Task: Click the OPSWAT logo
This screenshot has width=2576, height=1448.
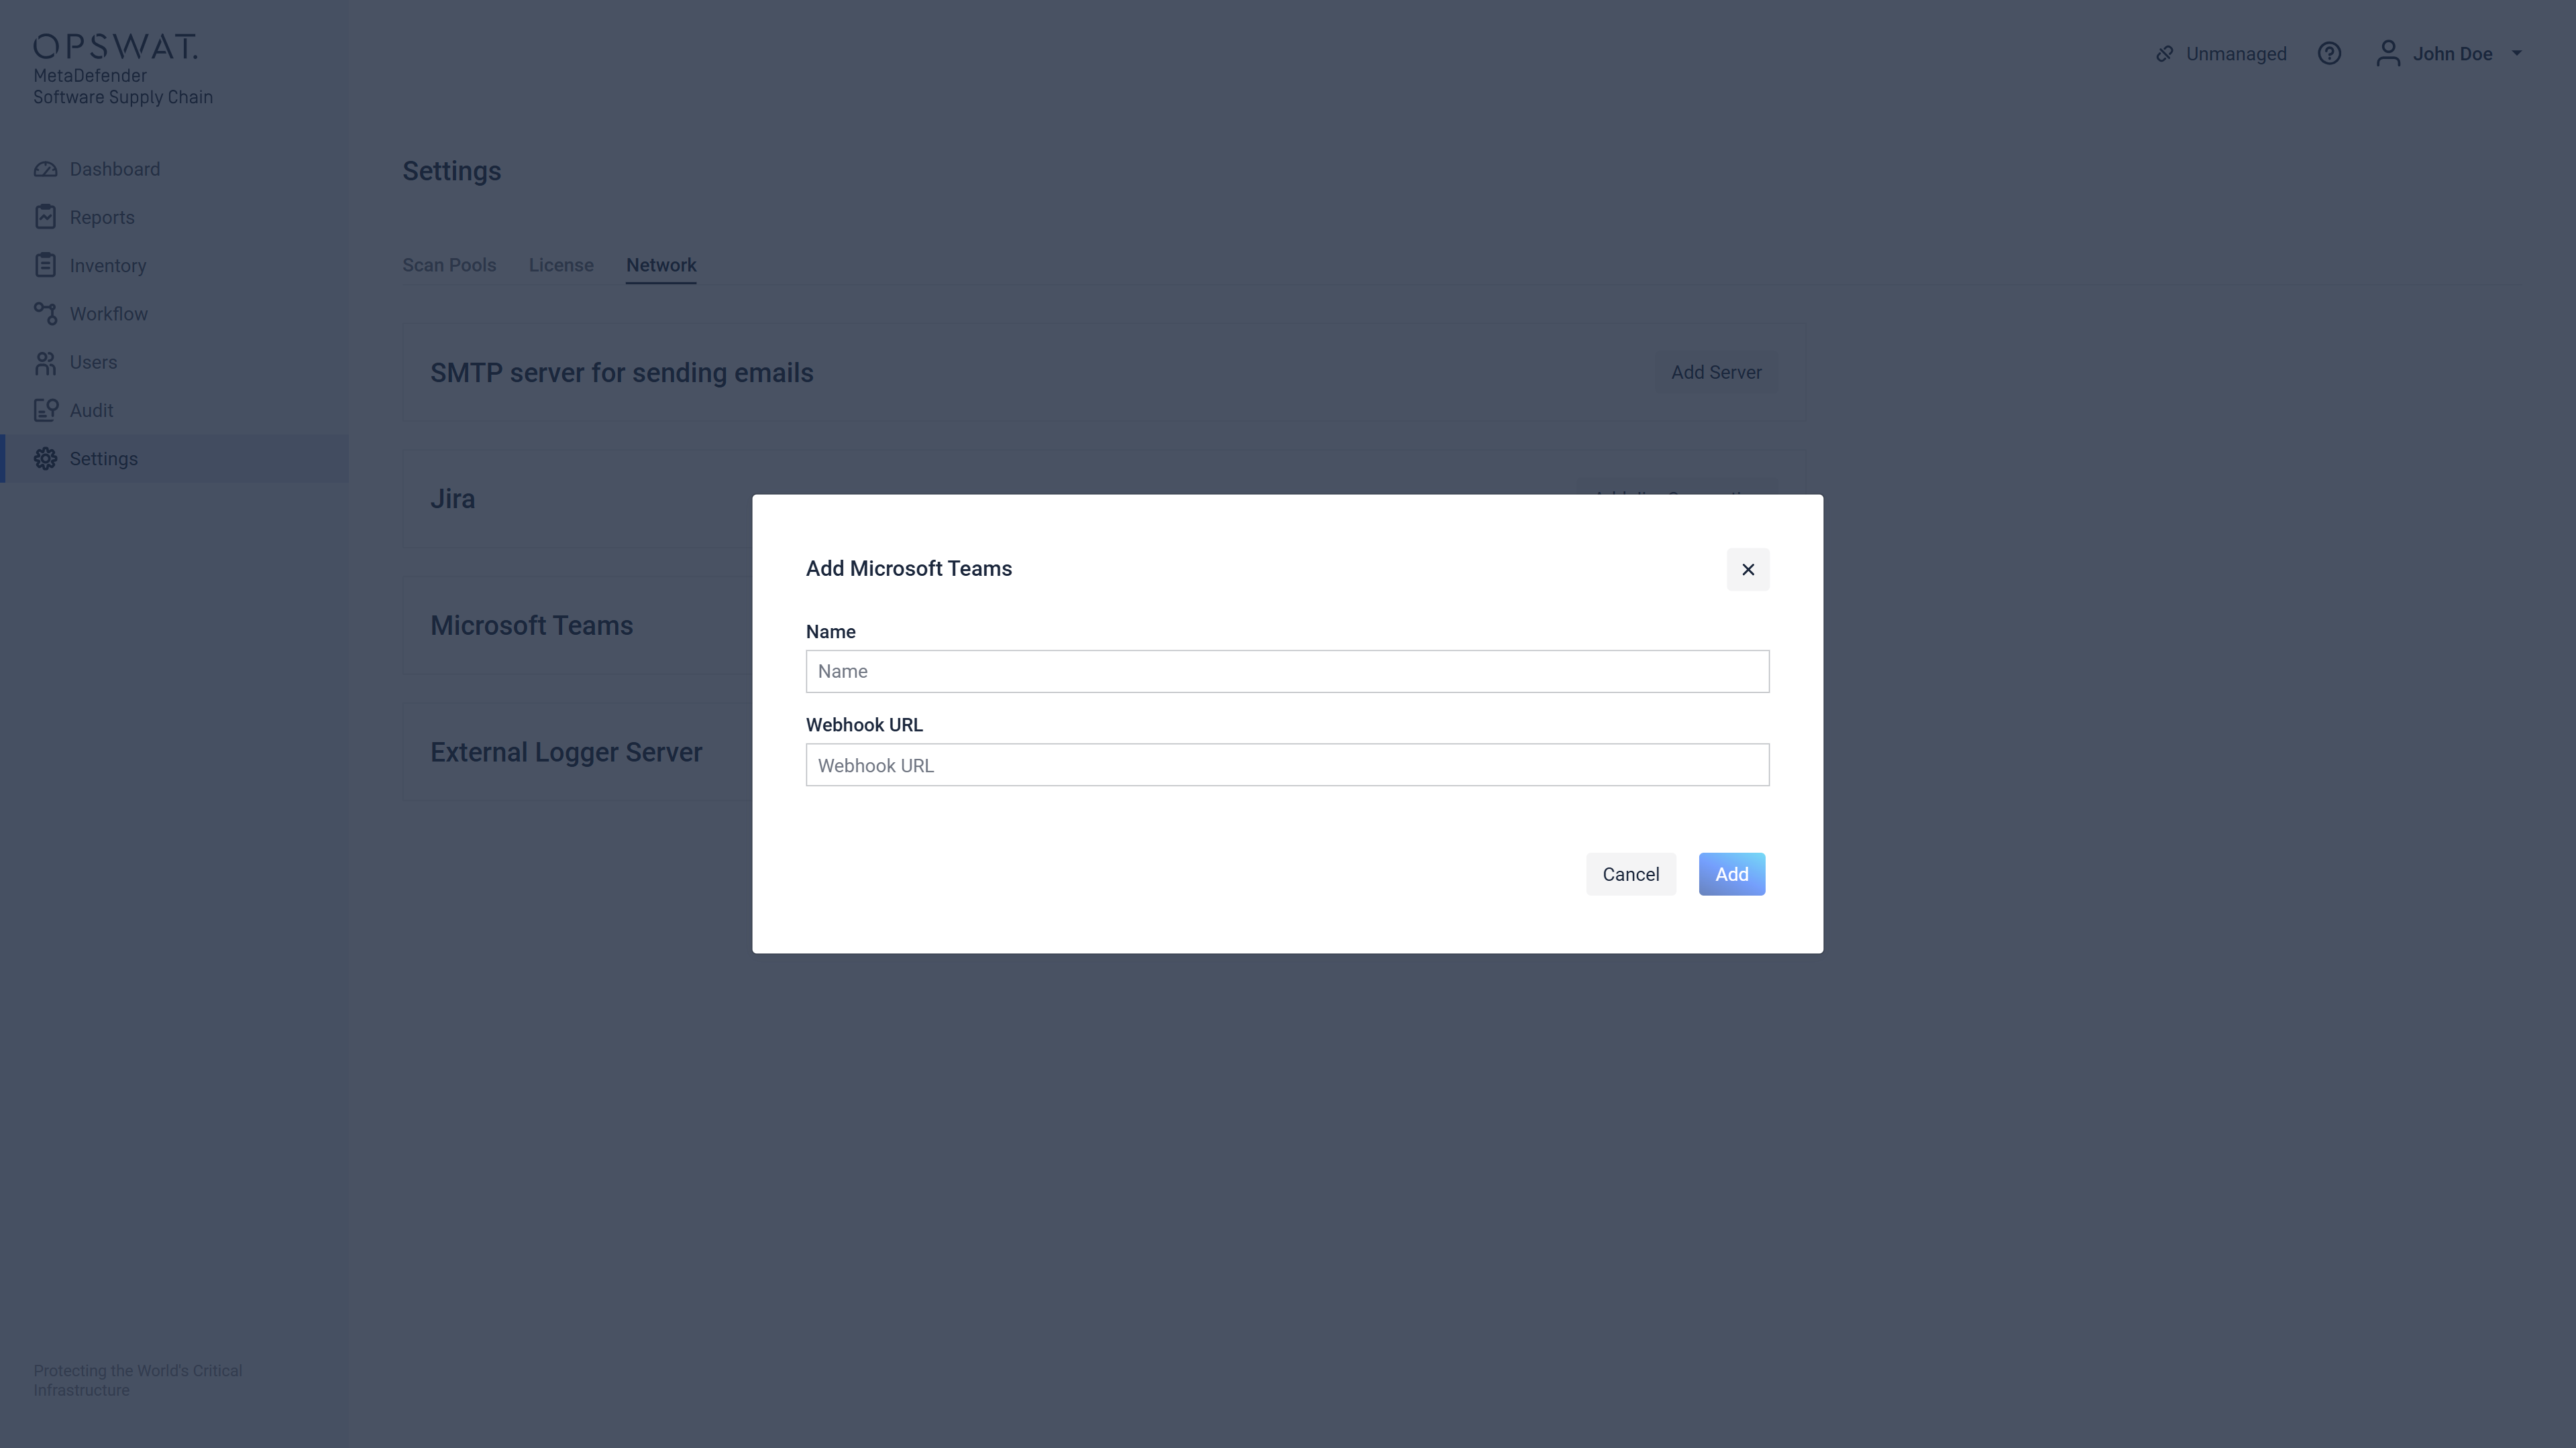Action: tap(116, 47)
